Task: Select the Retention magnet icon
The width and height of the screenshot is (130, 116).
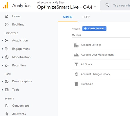Action: pos(7,66)
